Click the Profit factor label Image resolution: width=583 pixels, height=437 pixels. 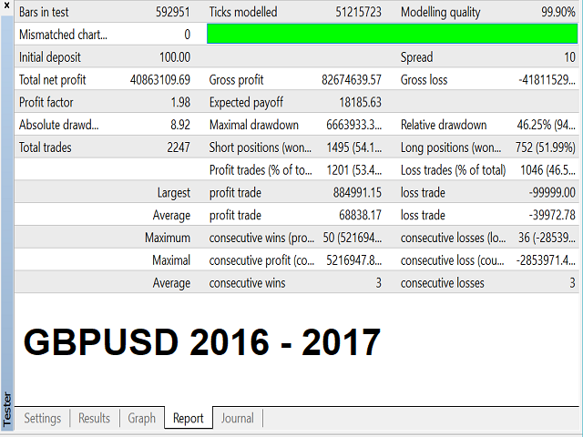coord(46,102)
